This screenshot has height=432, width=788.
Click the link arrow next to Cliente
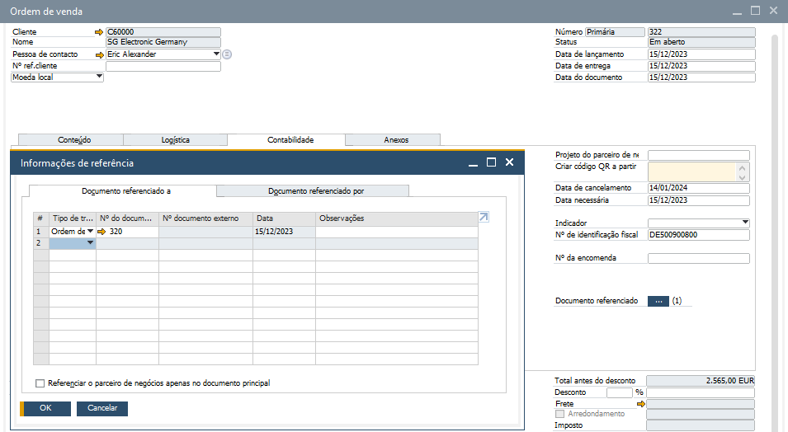point(100,32)
